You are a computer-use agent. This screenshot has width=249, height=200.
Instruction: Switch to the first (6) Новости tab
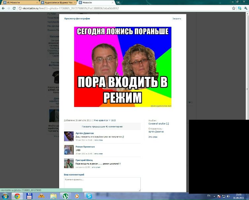[x=18, y=2]
